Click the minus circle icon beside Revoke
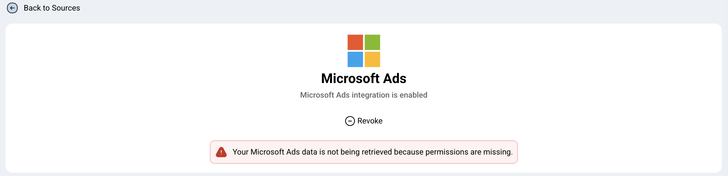This screenshot has width=728, height=176. 350,121
